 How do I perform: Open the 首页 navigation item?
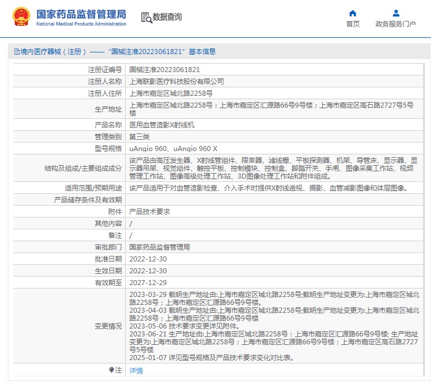[x=353, y=24]
